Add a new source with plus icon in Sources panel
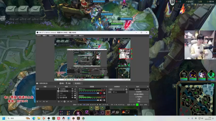 tap(59, 102)
